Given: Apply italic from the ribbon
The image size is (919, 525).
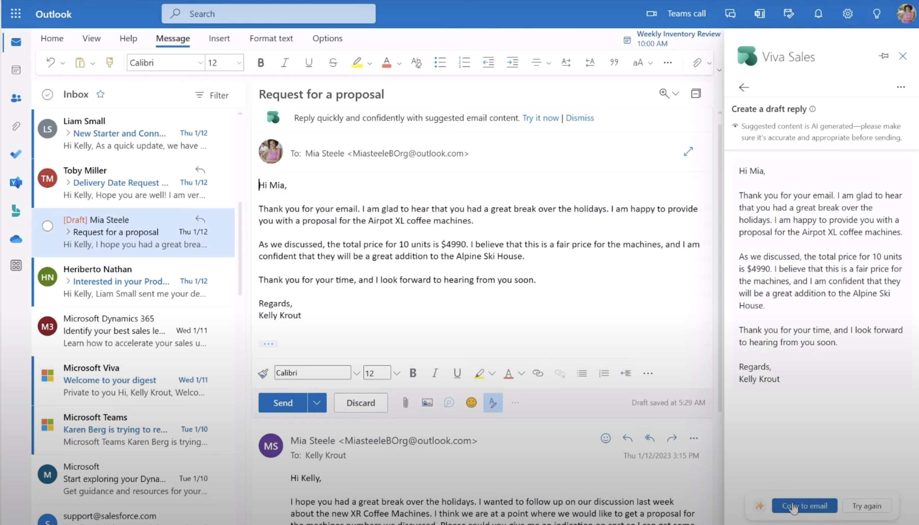Looking at the screenshot, I should tap(284, 63).
